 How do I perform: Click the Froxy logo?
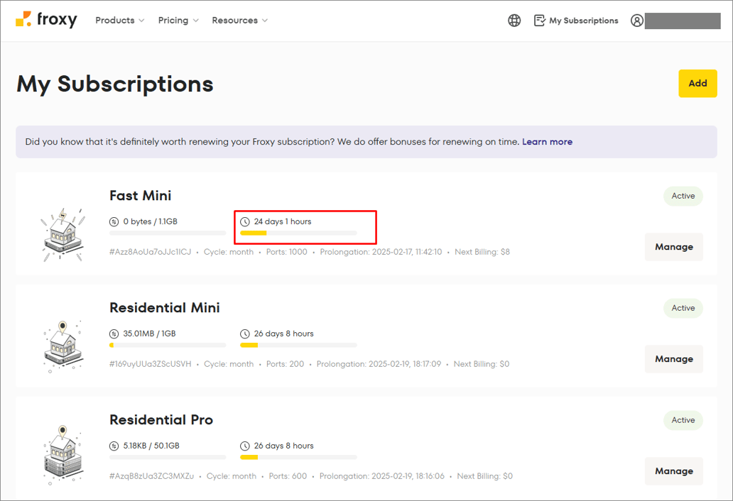(x=46, y=20)
